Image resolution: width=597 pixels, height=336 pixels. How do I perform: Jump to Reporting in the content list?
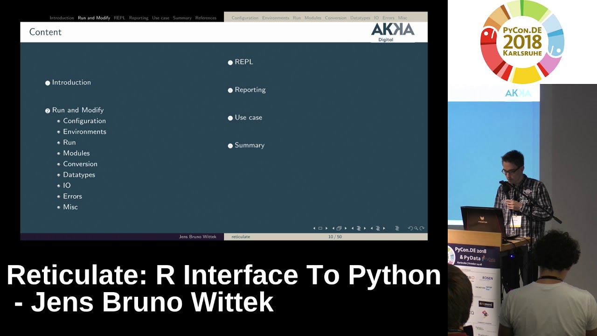(x=250, y=90)
